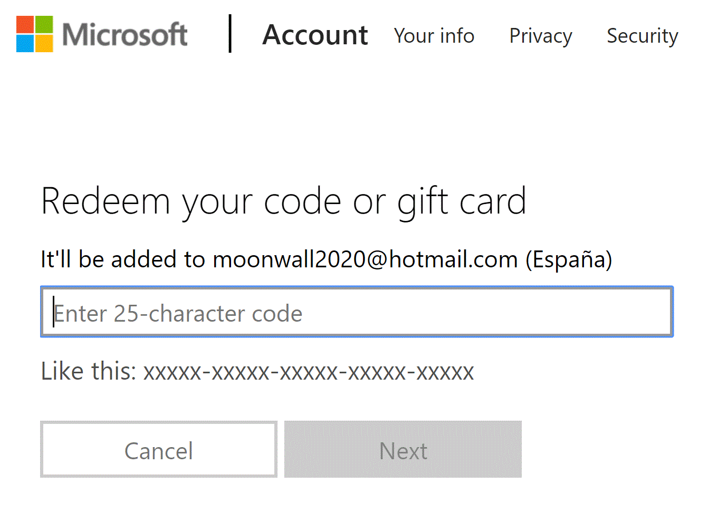Image resolution: width=718 pixels, height=522 pixels.
Task: Click the Microsoft four-square logo
Action: (35, 34)
